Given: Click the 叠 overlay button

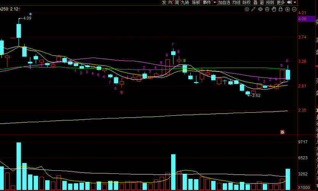Looking at the screenshot, I should click(255, 2).
